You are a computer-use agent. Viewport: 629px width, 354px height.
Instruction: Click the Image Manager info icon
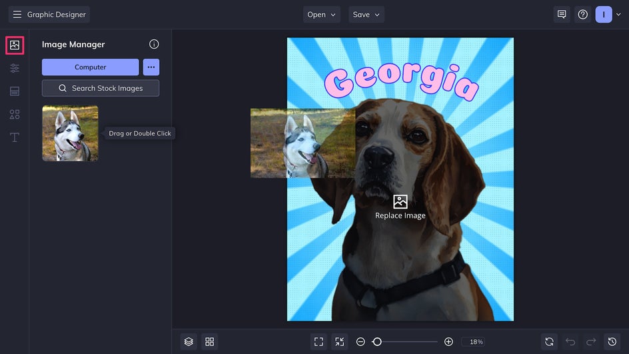tap(154, 45)
